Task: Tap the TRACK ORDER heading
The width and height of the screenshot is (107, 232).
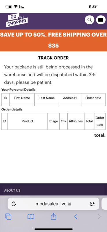Action: 53,58
